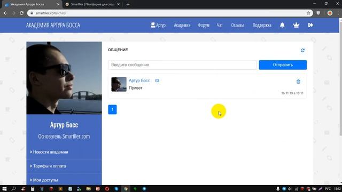Switch to Smartller platform browser tab
This screenshot has height=192, width=342.
coord(92,4)
